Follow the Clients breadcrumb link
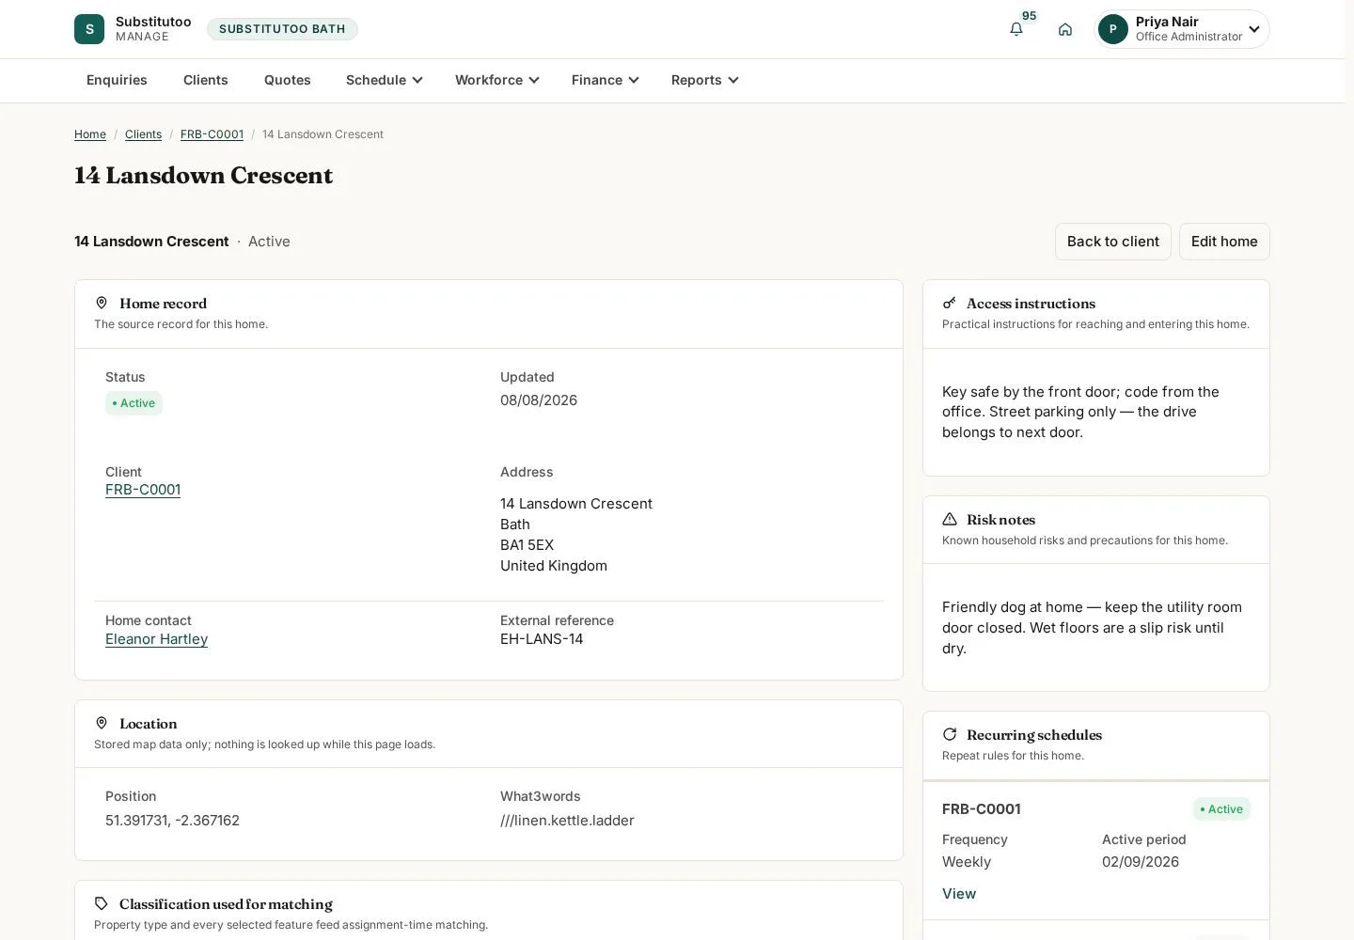The width and height of the screenshot is (1354, 940). (x=143, y=134)
